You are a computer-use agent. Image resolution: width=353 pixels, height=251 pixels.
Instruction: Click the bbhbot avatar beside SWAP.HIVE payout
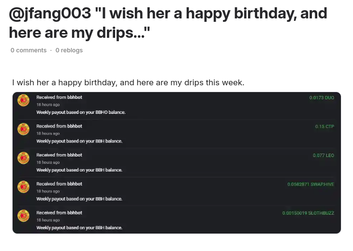coord(23,187)
